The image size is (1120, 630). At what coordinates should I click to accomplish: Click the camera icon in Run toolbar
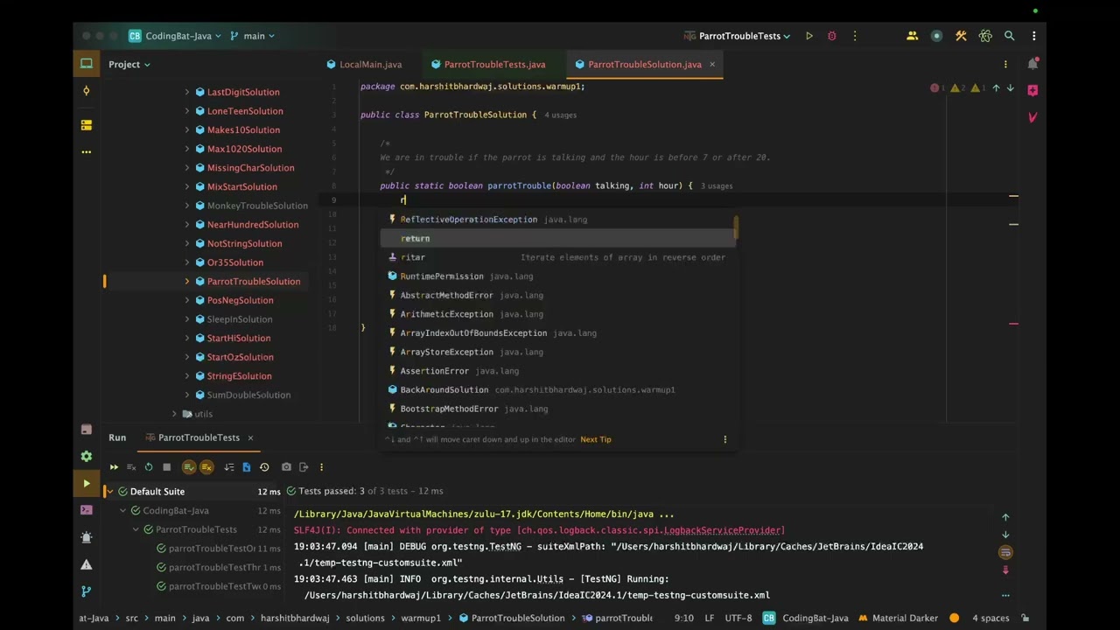click(286, 467)
